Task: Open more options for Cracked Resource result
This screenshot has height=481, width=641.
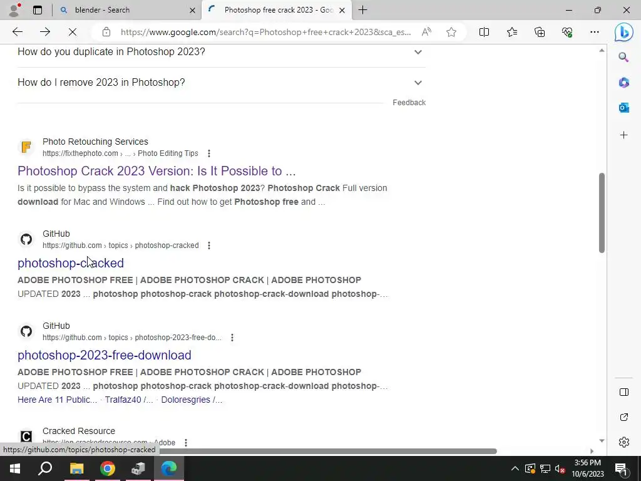Action: (185, 443)
